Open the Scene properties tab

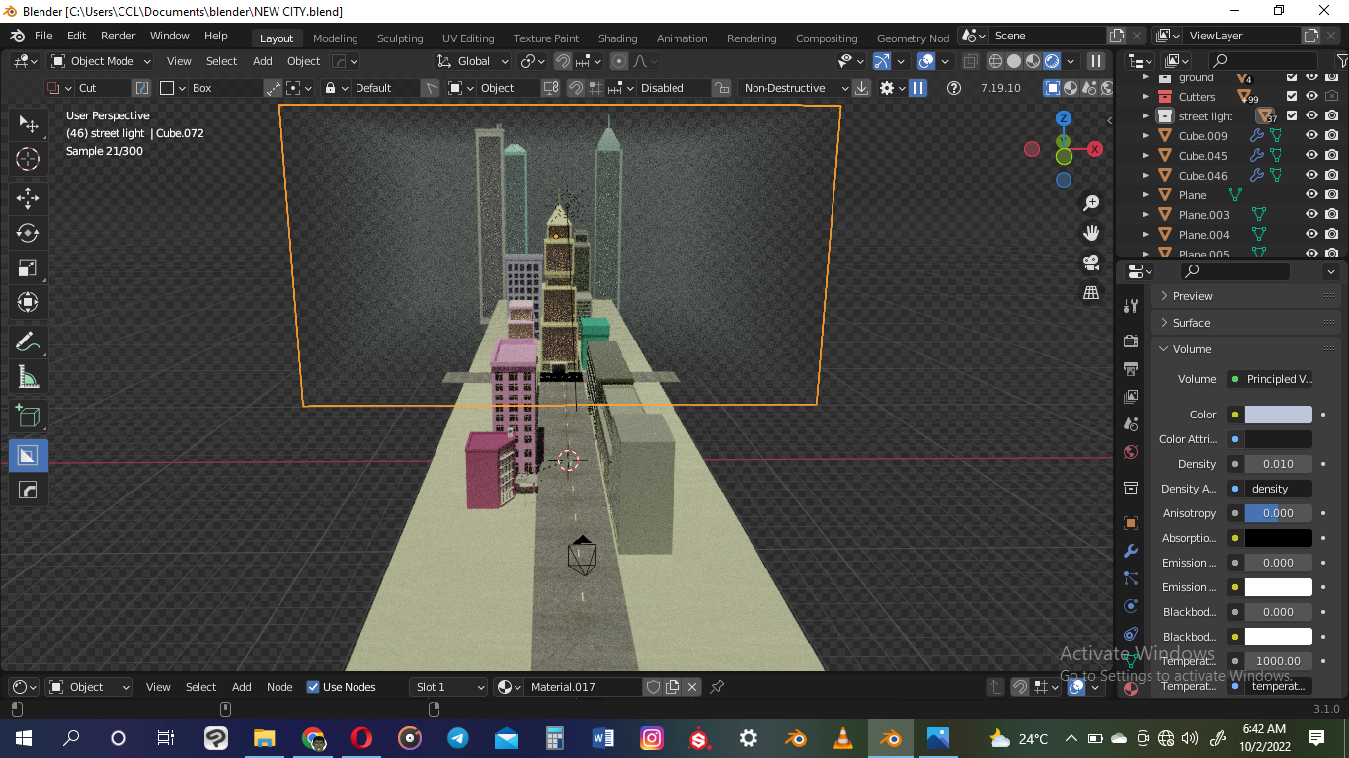1131,423
